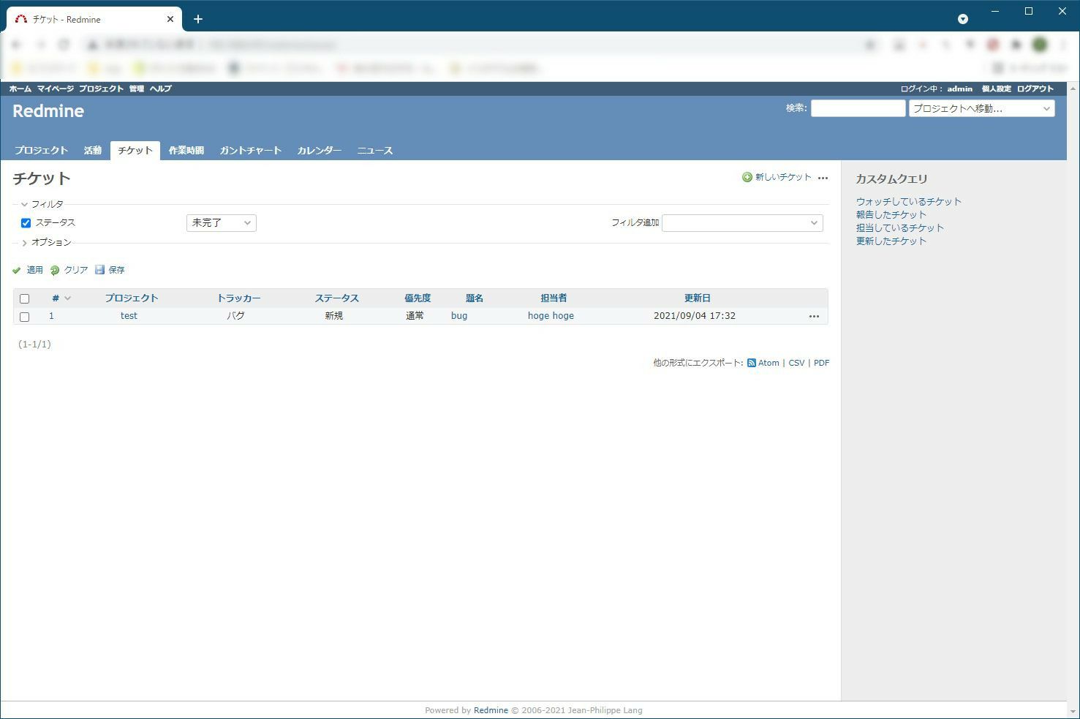Close the チケット - Redmine browser tab
The height and width of the screenshot is (719, 1080).
pyautogui.click(x=170, y=19)
